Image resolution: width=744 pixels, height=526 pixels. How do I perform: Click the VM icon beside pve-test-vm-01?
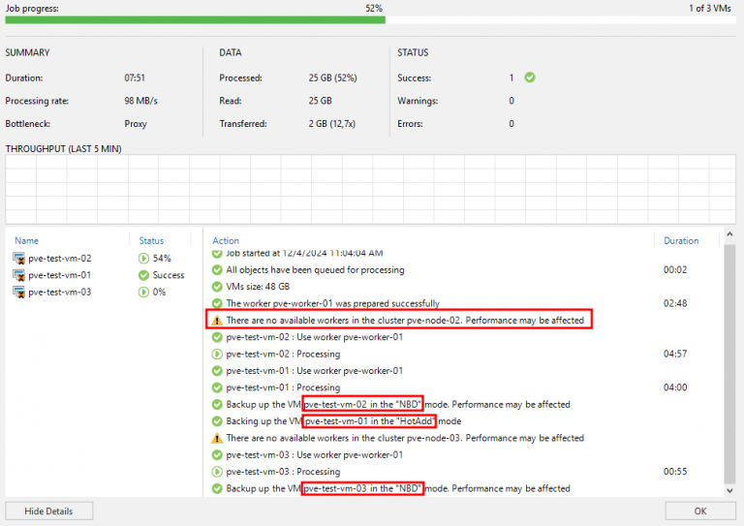pyautogui.click(x=18, y=275)
